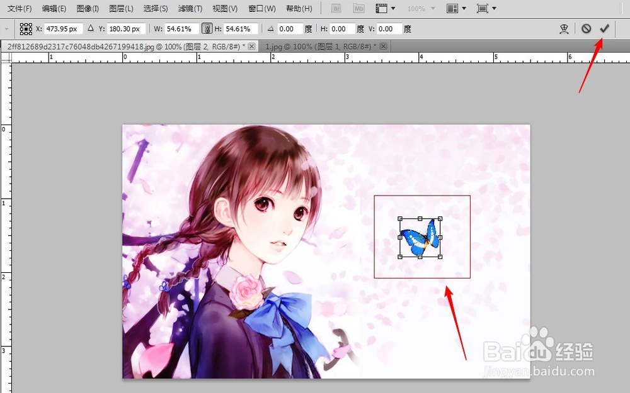Launch Bridge with the Br icon
This screenshot has width=630, height=393.
coord(336,8)
